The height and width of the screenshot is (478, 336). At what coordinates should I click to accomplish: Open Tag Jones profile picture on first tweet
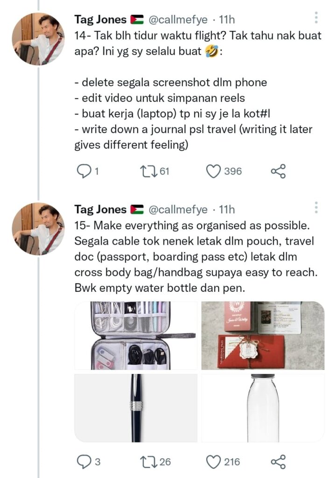coord(38,39)
